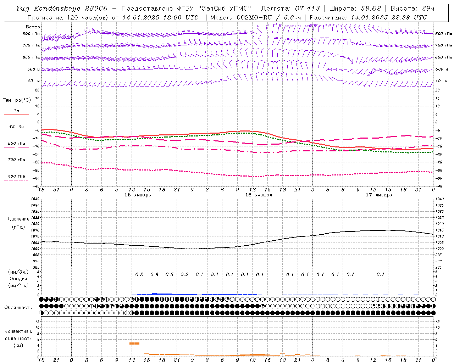Image resolution: width=454 pixels, height=363 pixels.
Task: Click the Облачность cloud cover label
Action: 18,307
